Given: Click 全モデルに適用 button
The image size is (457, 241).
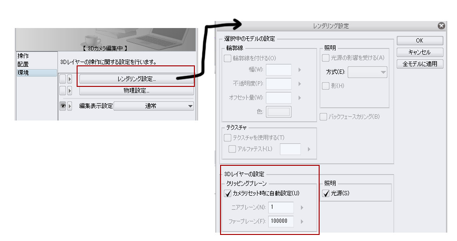Looking at the screenshot, I should click(x=420, y=64).
